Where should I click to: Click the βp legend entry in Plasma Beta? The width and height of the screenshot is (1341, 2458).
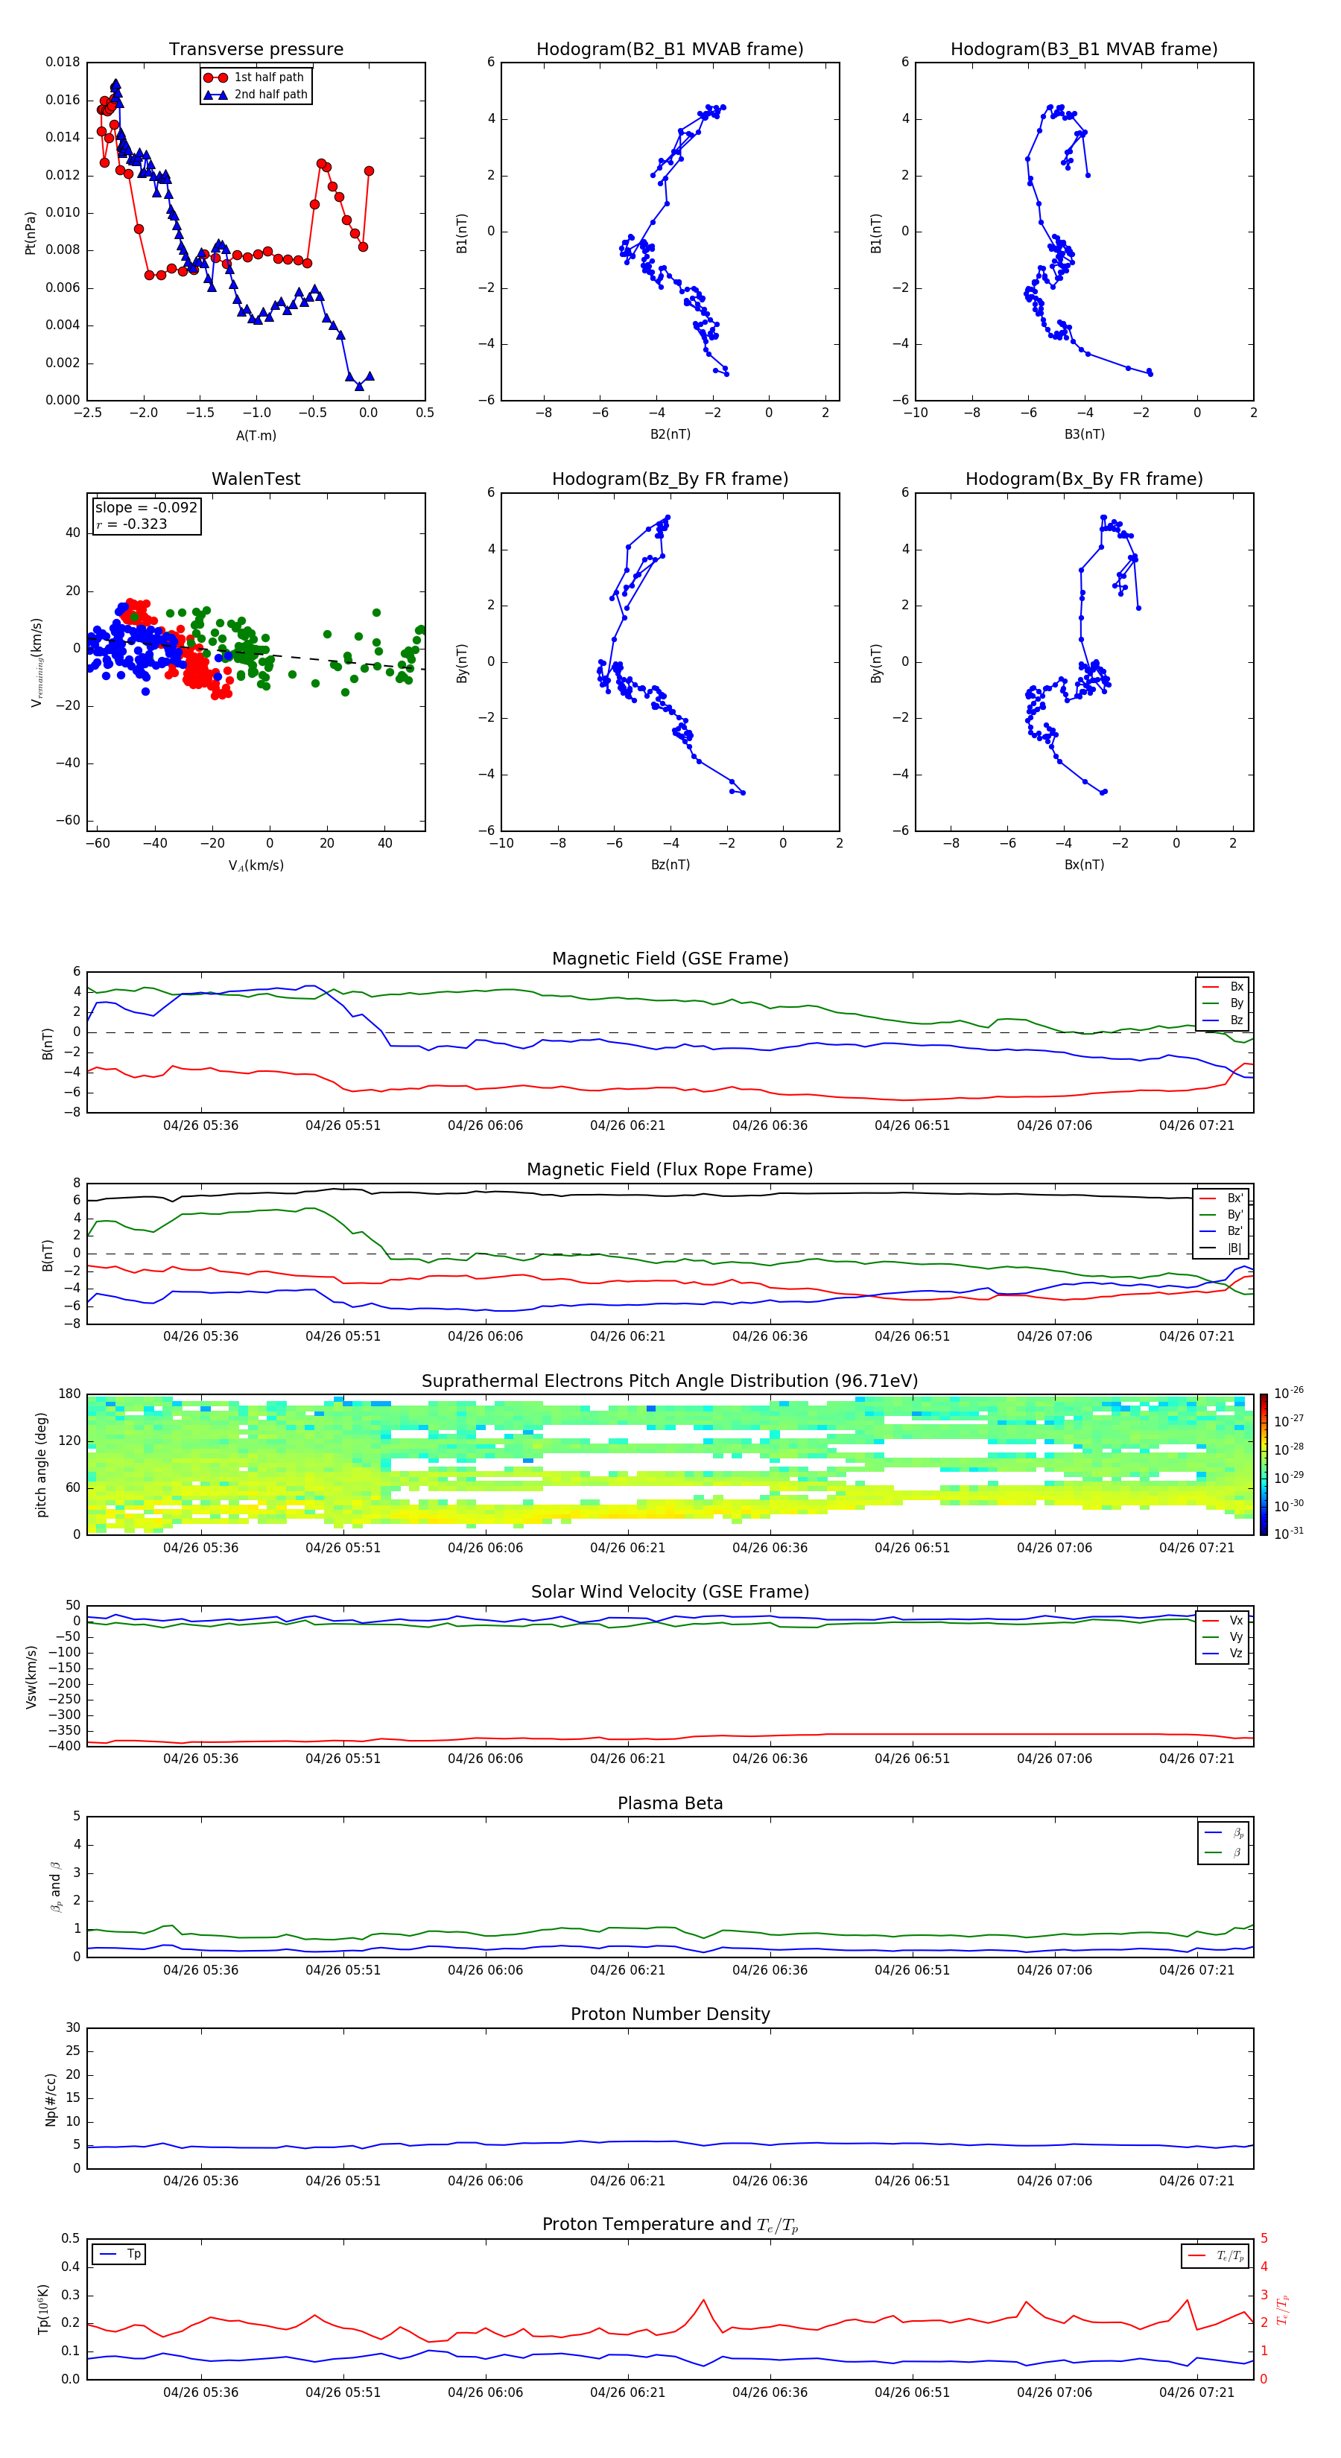coord(1223,1833)
